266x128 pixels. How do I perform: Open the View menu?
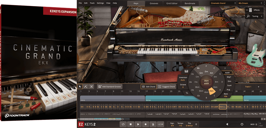(108, 3)
